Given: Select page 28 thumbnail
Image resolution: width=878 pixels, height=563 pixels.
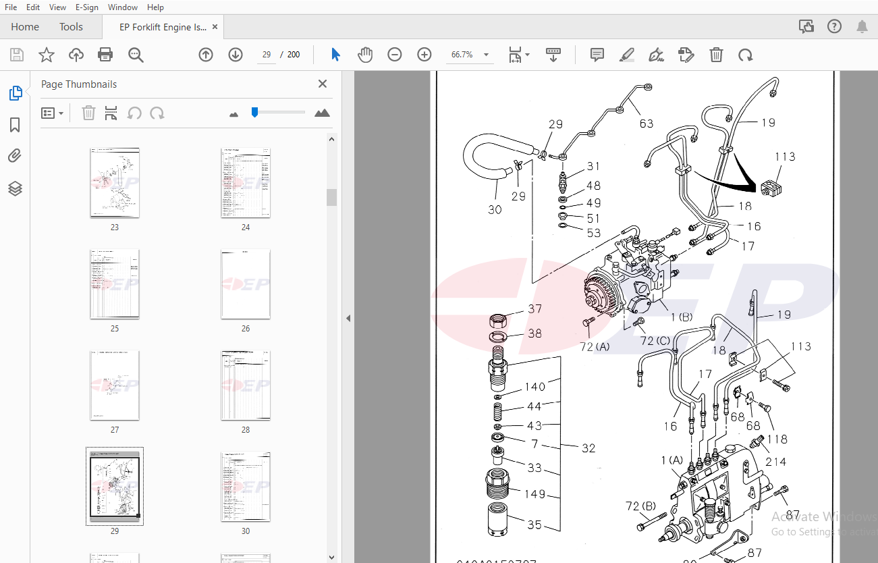Looking at the screenshot, I should pyautogui.click(x=246, y=385).
